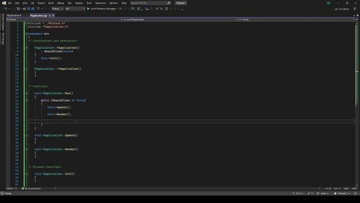
Task: Open the Run() member dropdown
Action: click(x=297, y=20)
